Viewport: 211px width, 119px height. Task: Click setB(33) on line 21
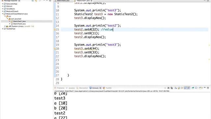[x=91, y=52]
